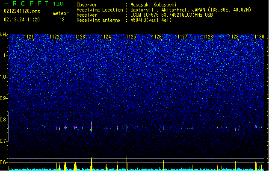Image resolution: width=269 pixels, height=171 pixels.
Task: Click the 1129 time axis marker
Action: coord(234,37)
